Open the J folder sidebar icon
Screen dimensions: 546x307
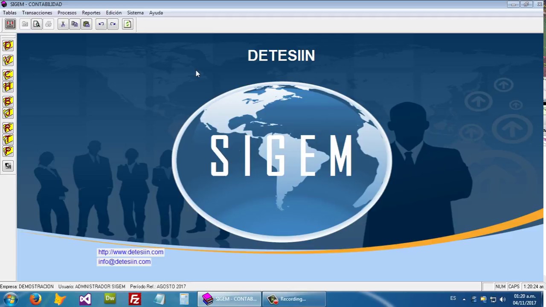[8, 113]
